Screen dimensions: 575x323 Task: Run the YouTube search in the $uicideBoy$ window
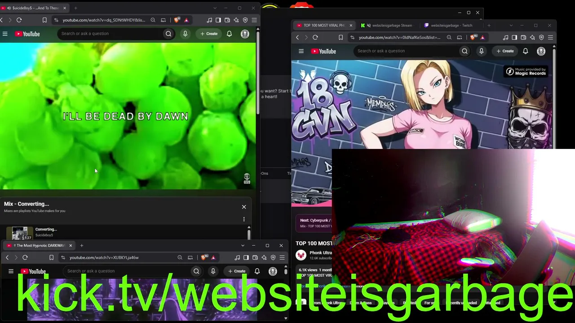(x=168, y=34)
